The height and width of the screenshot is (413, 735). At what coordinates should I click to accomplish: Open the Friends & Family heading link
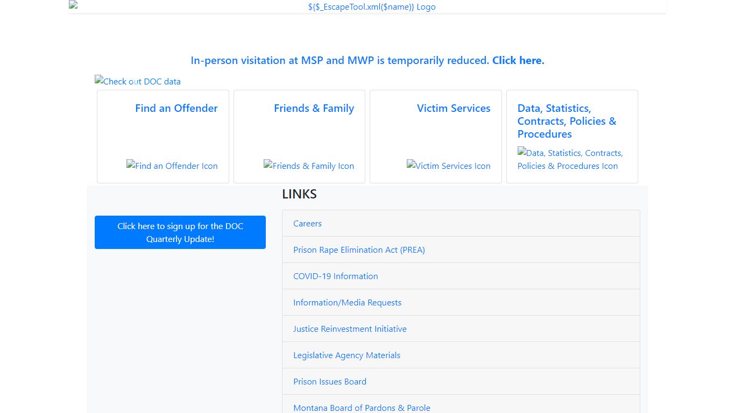[x=314, y=108]
